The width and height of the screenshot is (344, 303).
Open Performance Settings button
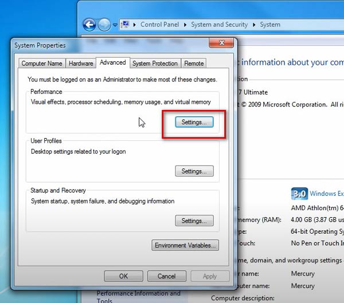(194, 122)
